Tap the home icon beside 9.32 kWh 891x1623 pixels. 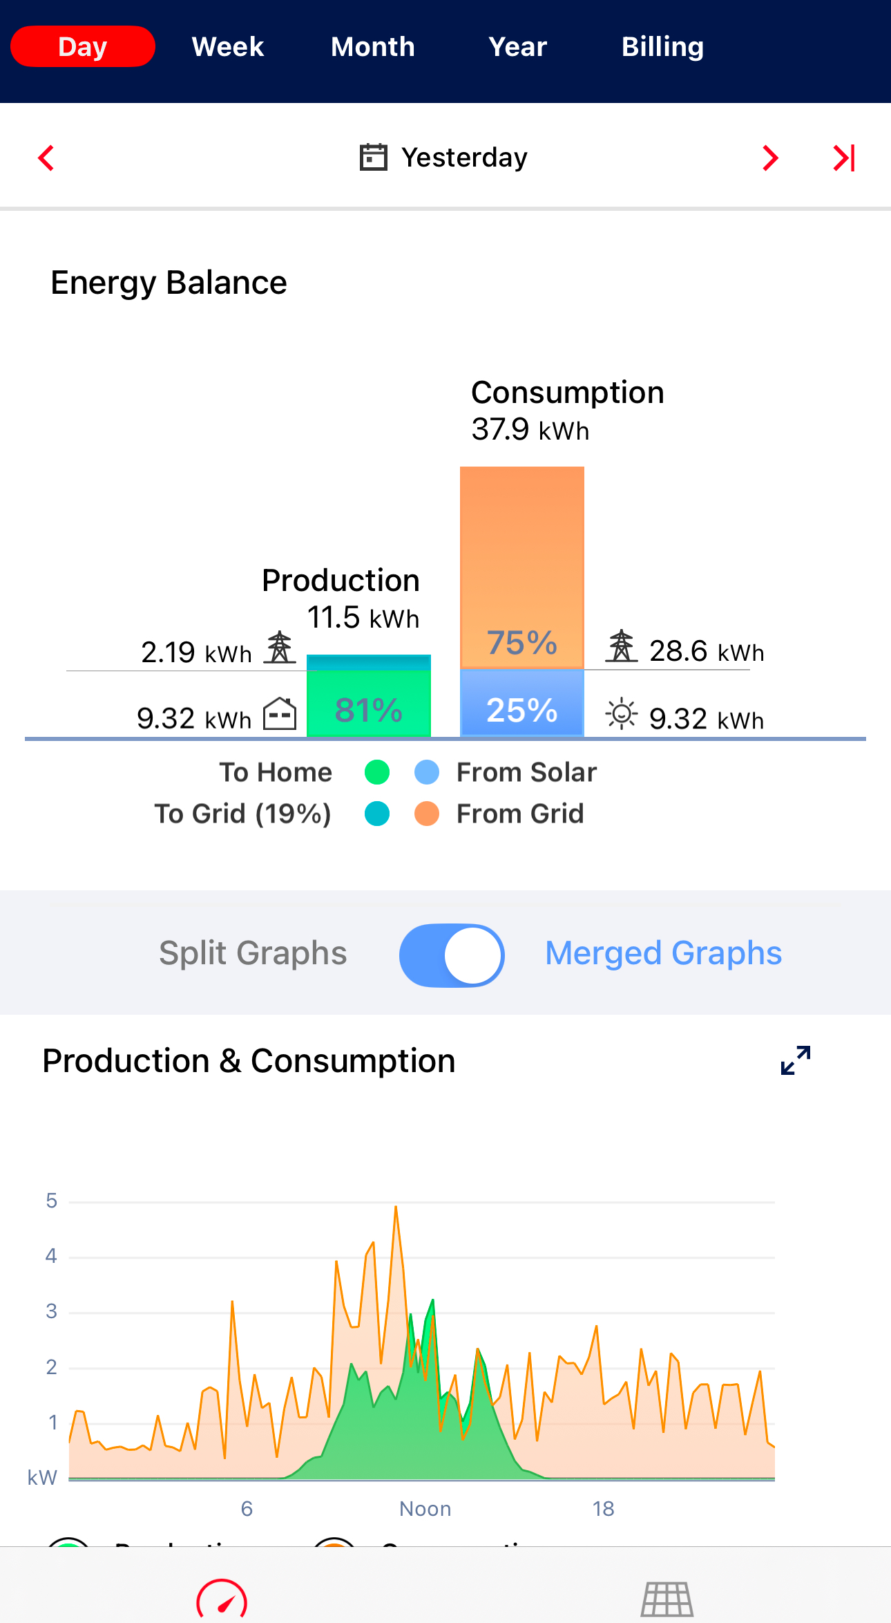pos(280,714)
